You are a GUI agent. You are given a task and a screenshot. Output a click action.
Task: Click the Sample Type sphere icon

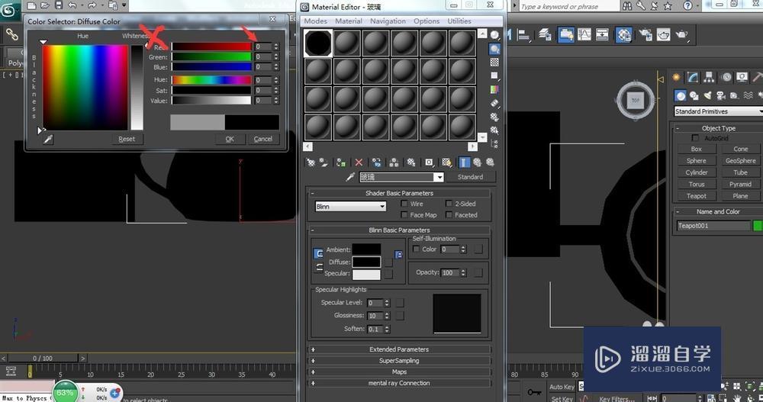tap(494, 35)
